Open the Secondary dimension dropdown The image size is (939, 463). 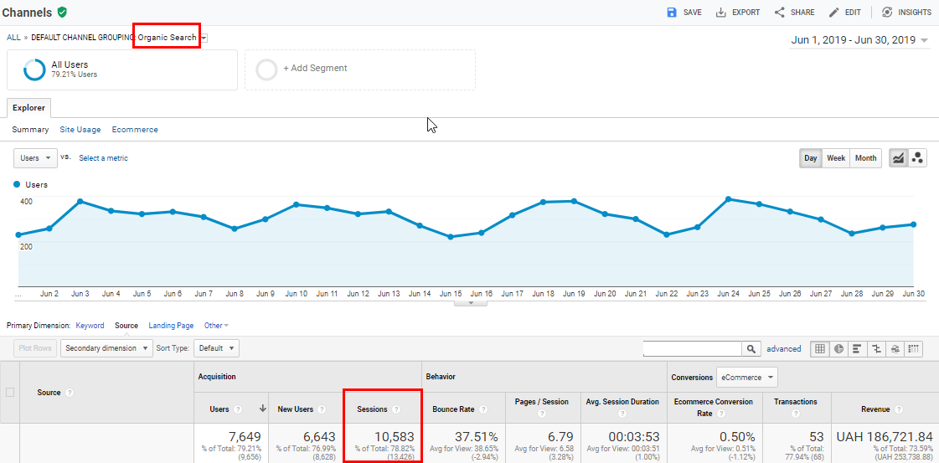tap(106, 348)
